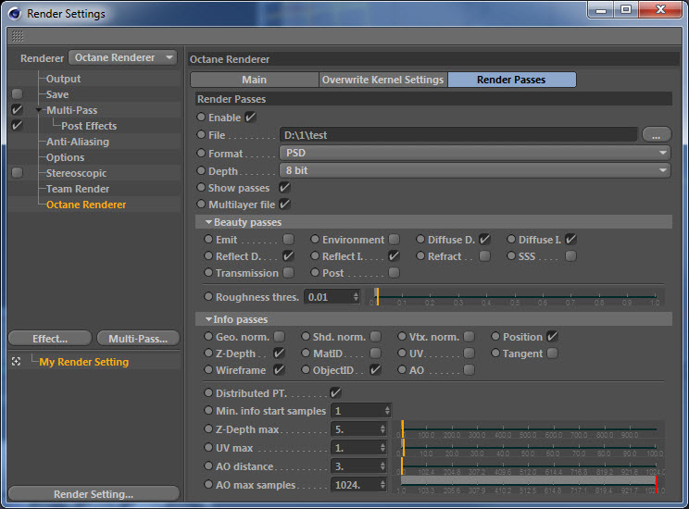Select the Render Passes tab
The image size is (689, 509).
point(511,80)
